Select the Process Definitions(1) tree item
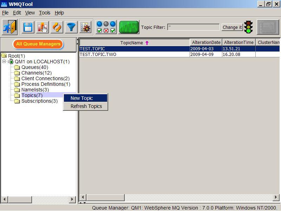This screenshot has width=281, height=211. pos(46,84)
